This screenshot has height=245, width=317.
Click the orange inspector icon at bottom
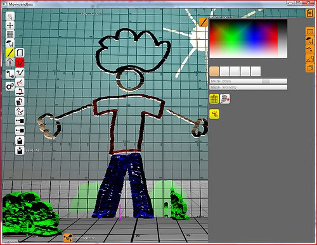68,237
